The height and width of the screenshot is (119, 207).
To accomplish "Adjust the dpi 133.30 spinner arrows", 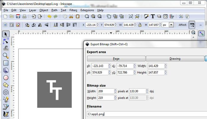I will (x=147, y=91).
